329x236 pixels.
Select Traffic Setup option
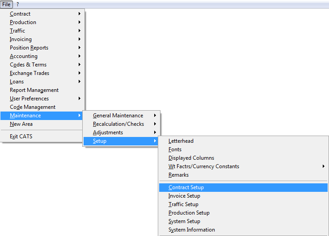click(243, 204)
